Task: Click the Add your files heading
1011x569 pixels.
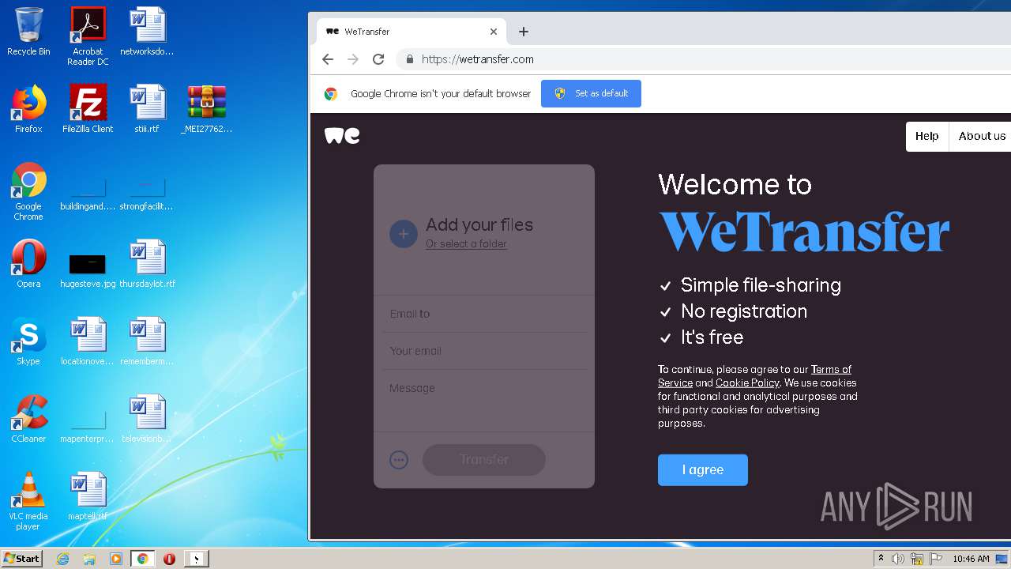Action: point(479,225)
